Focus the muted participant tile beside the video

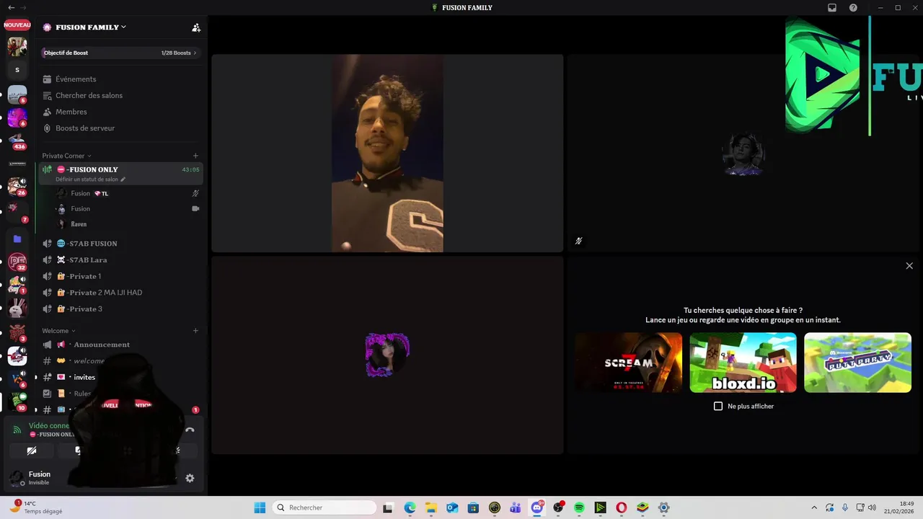point(744,153)
